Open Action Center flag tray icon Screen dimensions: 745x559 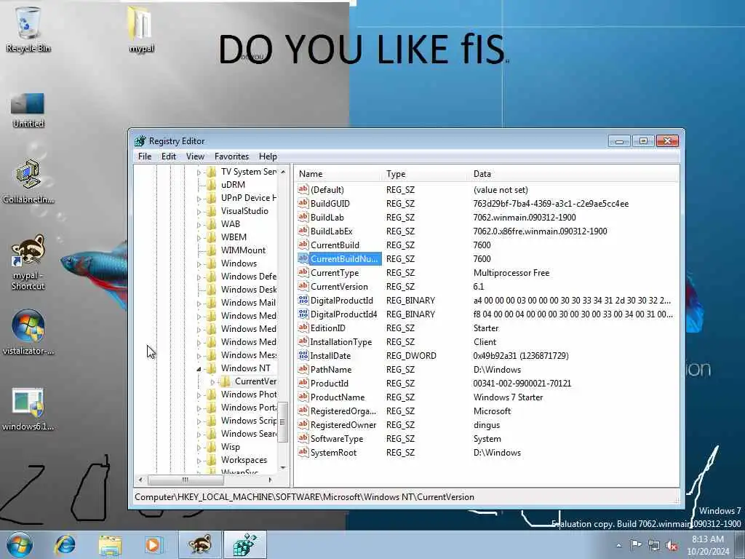coord(636,545)
